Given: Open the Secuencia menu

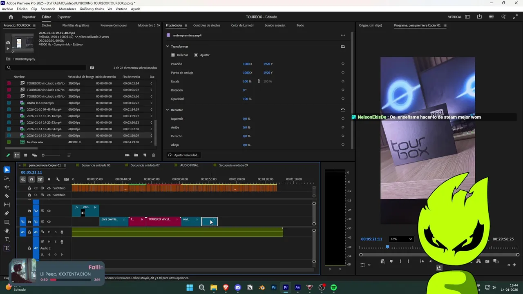Looking at the screenshot, I should [x=48, y=9].
